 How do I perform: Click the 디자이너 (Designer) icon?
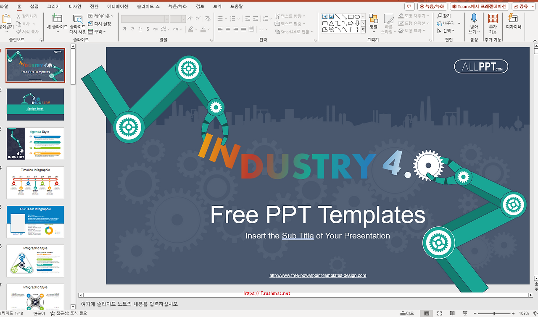point(513,21)
